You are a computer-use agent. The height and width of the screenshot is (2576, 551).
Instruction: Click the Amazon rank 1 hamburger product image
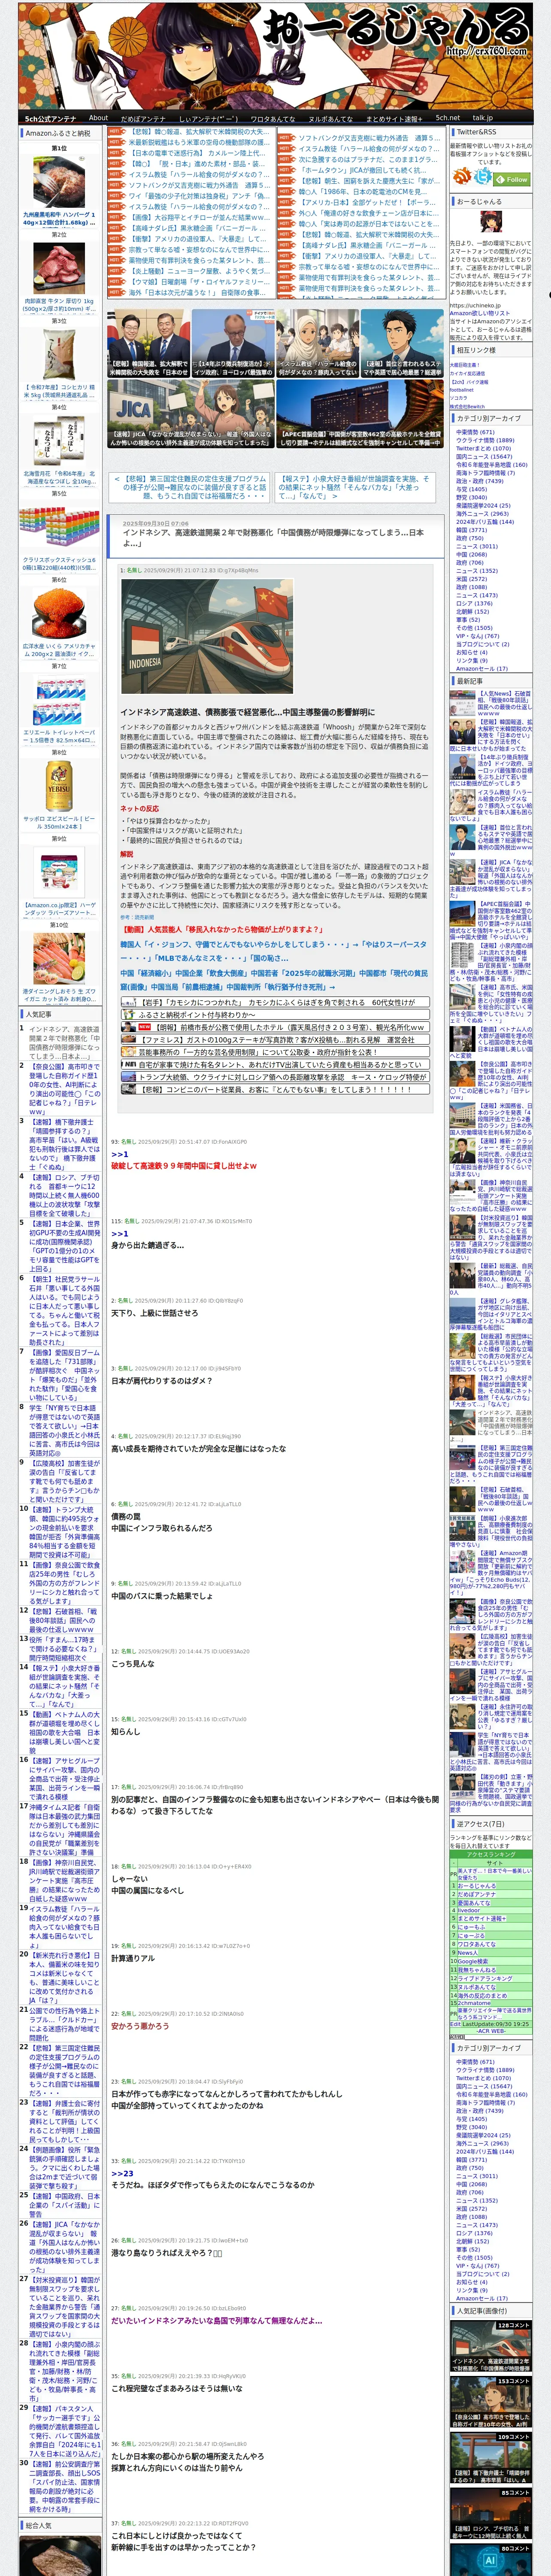[x=59, y=181]
